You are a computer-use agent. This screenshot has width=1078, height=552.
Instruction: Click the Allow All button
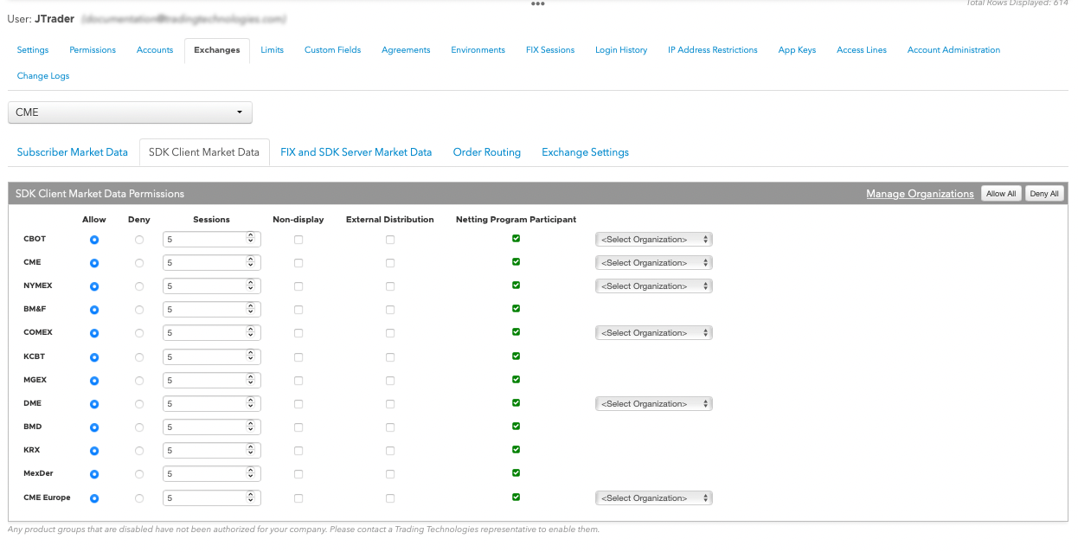1001,194
